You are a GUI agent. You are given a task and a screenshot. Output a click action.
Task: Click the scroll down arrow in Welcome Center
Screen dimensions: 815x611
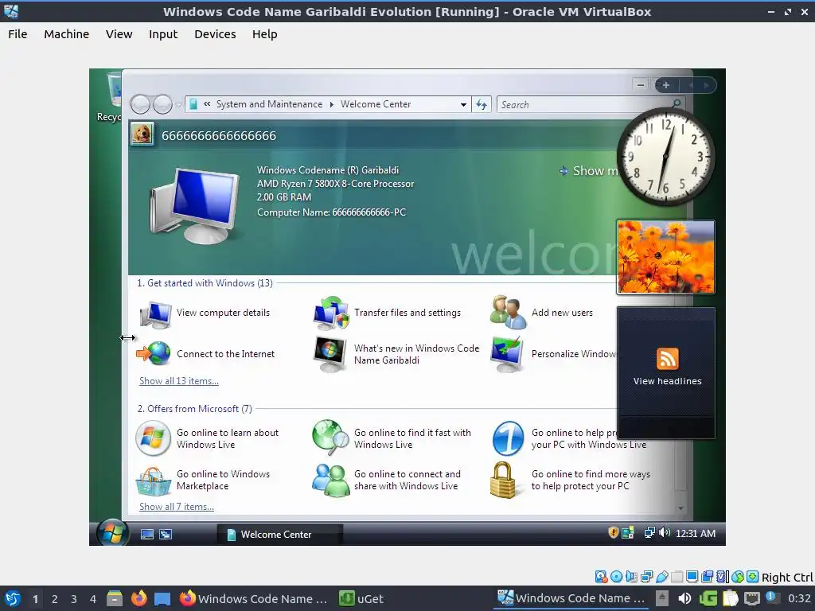(680, 508)
